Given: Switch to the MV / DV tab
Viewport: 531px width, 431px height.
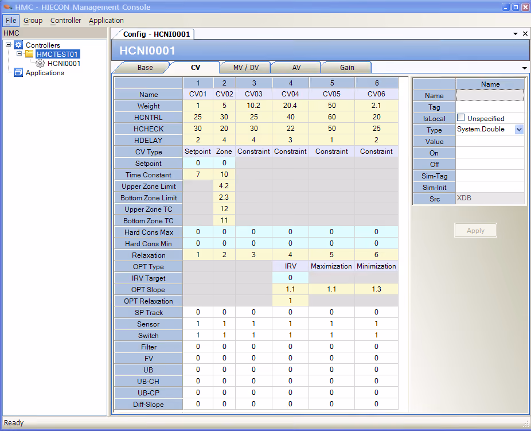Looking at the screenshot, I should 246,67.
